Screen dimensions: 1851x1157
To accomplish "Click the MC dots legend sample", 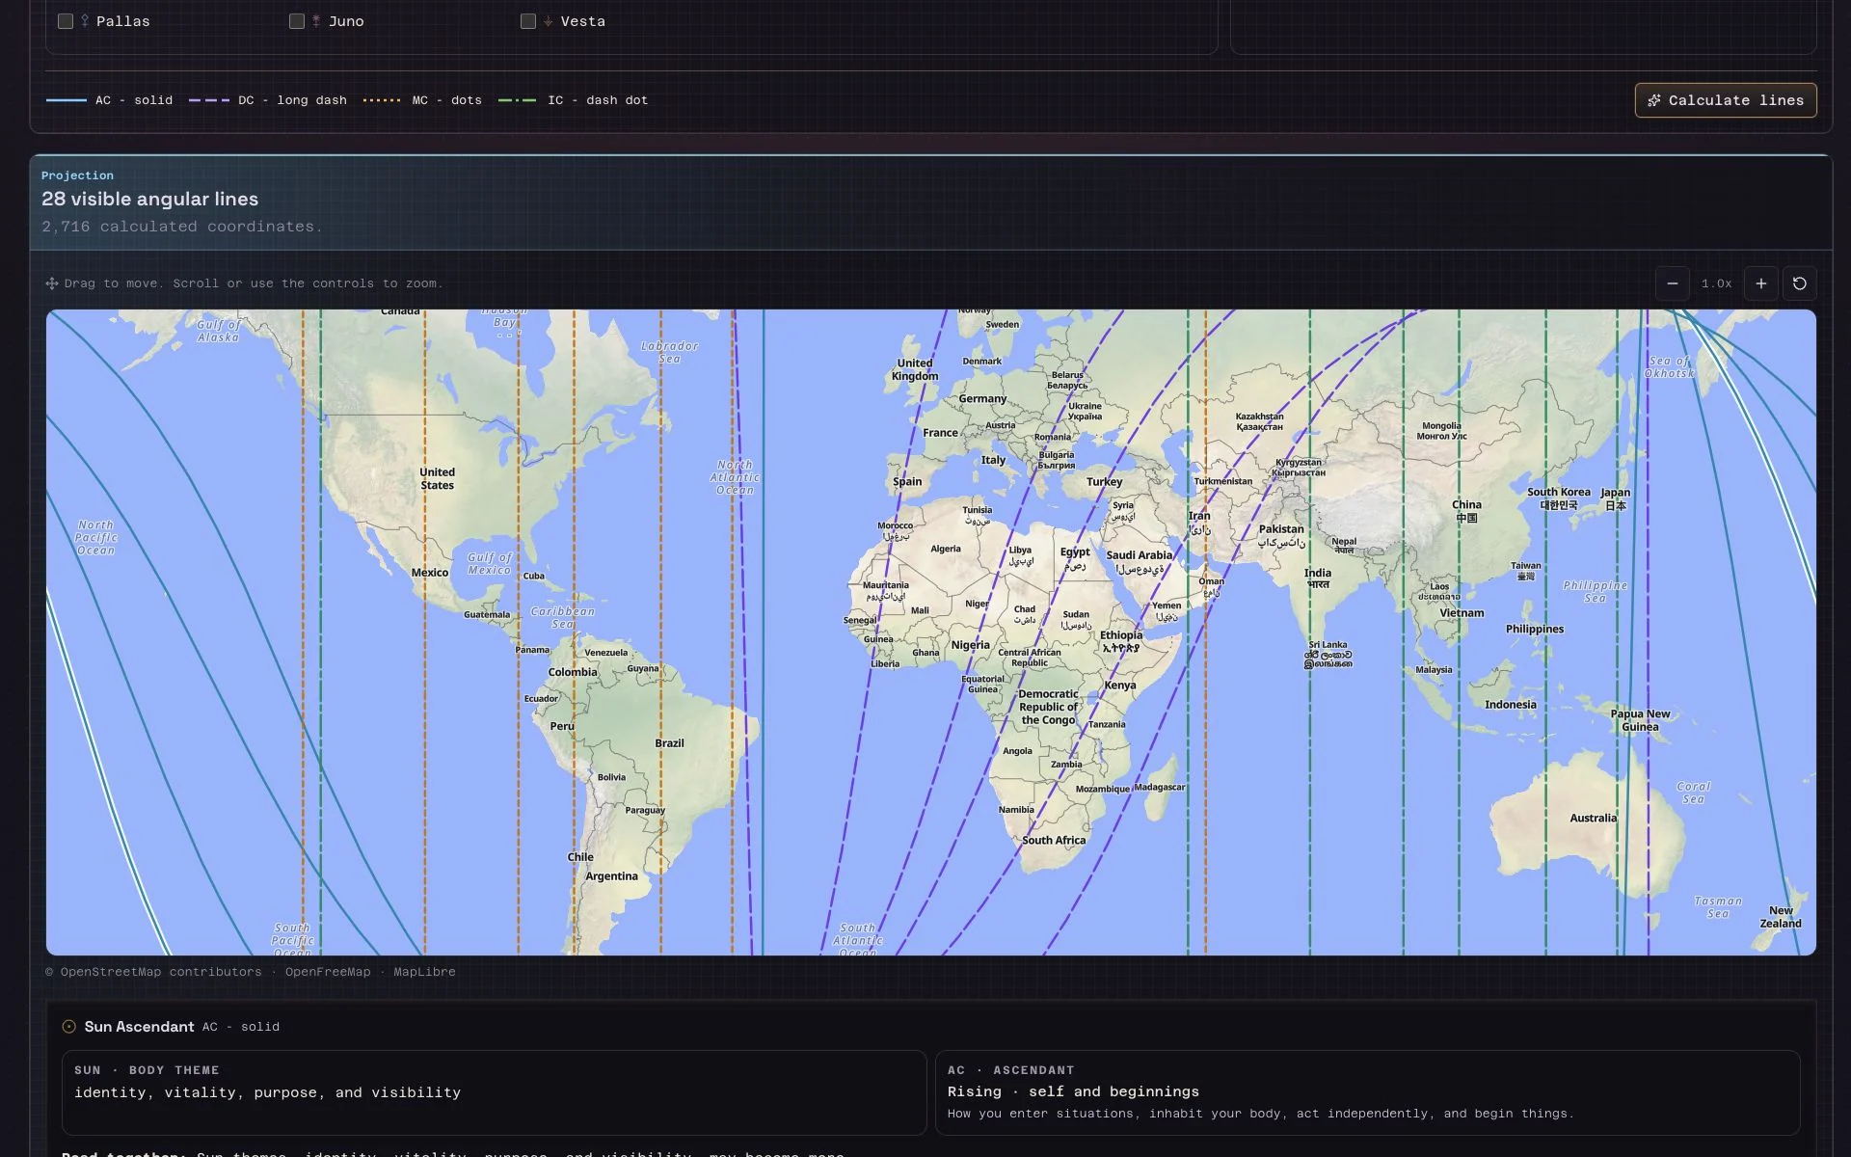I will [382, 100].
